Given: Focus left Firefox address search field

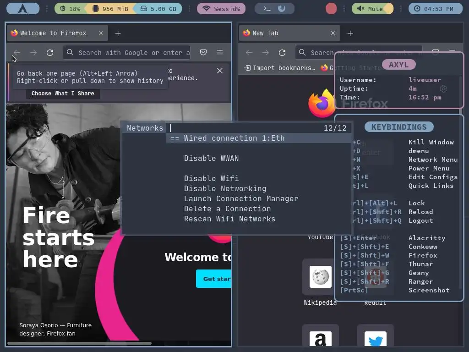Looking at the screenshot, I should 127,53.
